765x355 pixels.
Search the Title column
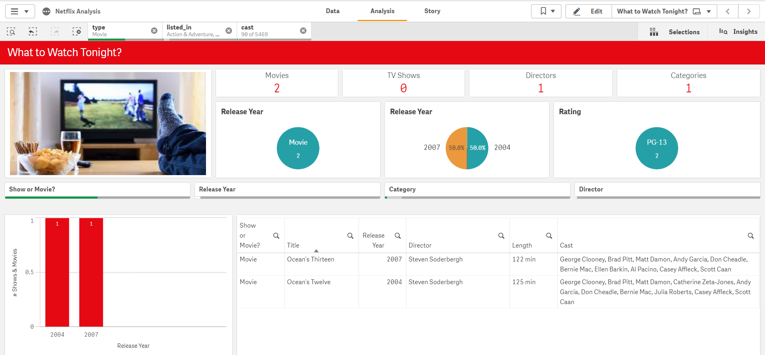350,236
